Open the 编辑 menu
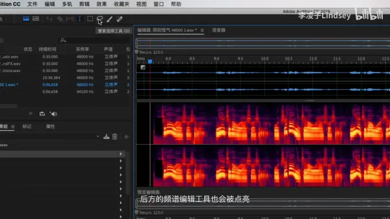The image size is (390, 219). pyautogui.click(x=50, y=4)
